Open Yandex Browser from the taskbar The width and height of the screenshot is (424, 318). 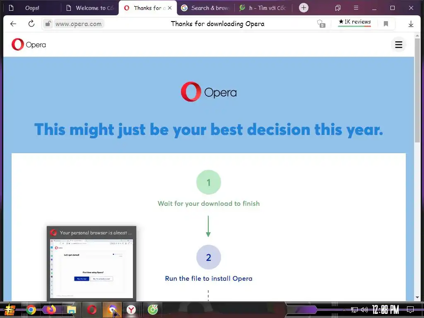pos(131,310)
